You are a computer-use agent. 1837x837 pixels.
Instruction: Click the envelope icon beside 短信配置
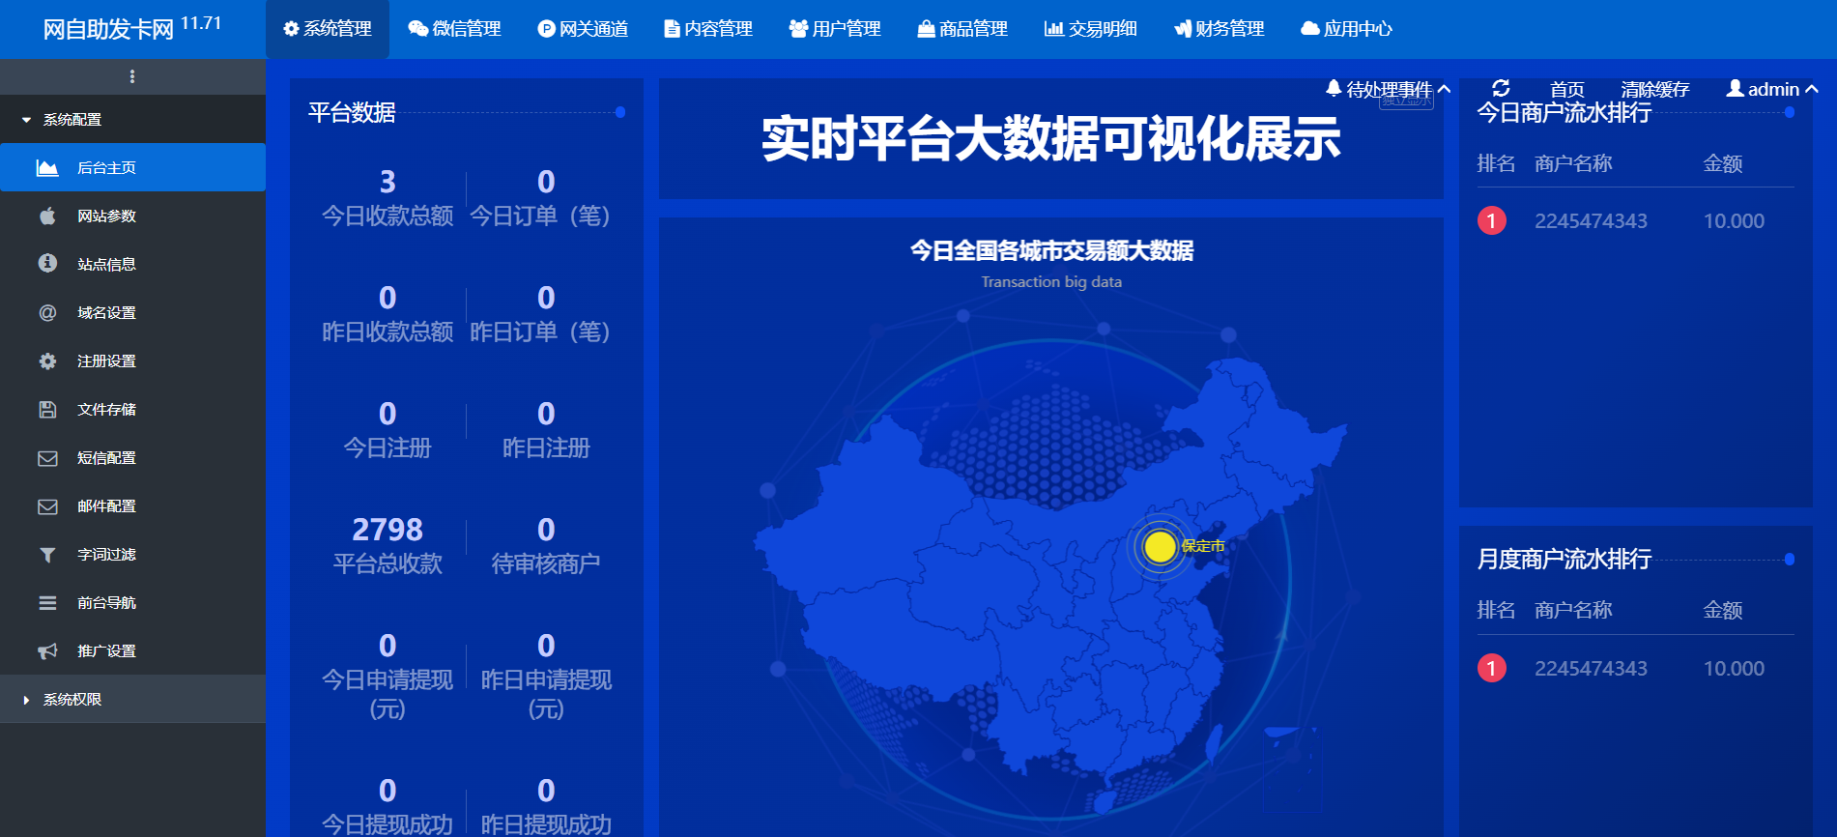[x=47, y=458]
